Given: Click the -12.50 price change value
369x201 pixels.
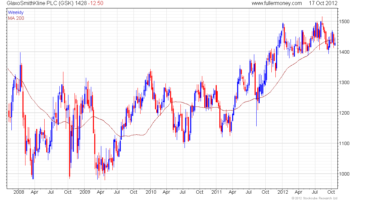Looking at the screenshot, I should [x=96, y=3].
